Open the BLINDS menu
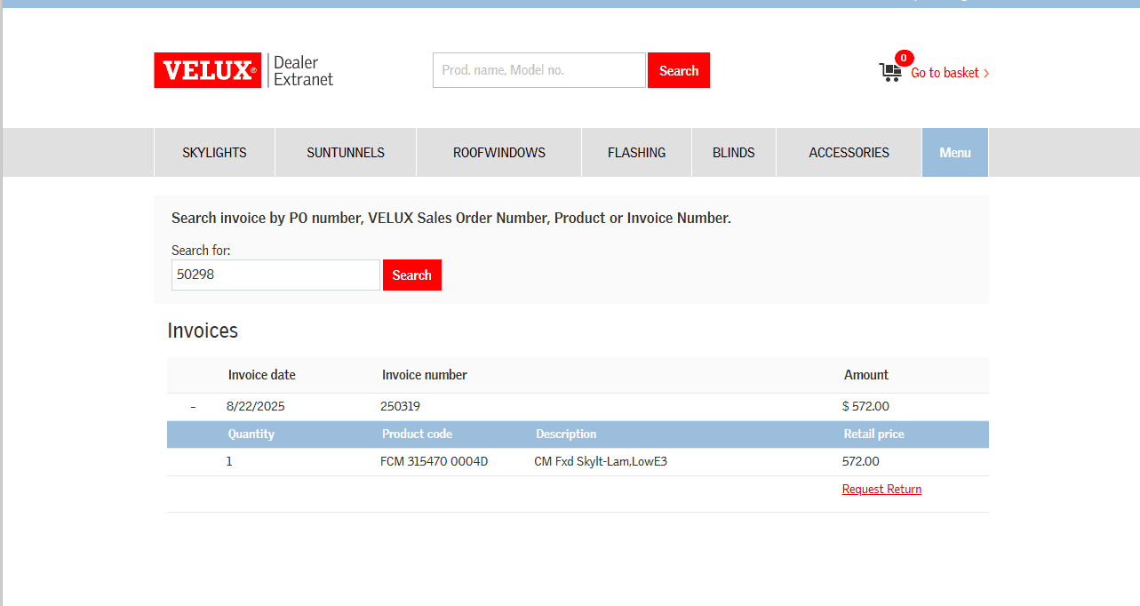Viewport: 1140px width, 606px height. point(734,153)
